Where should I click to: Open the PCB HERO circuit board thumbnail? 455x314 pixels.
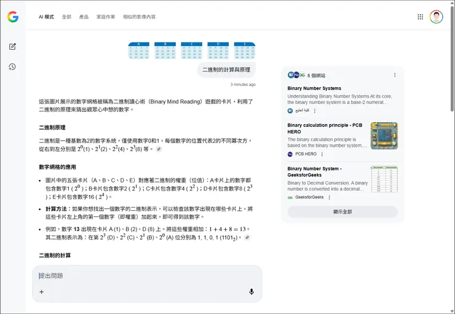tap(384, 136)
